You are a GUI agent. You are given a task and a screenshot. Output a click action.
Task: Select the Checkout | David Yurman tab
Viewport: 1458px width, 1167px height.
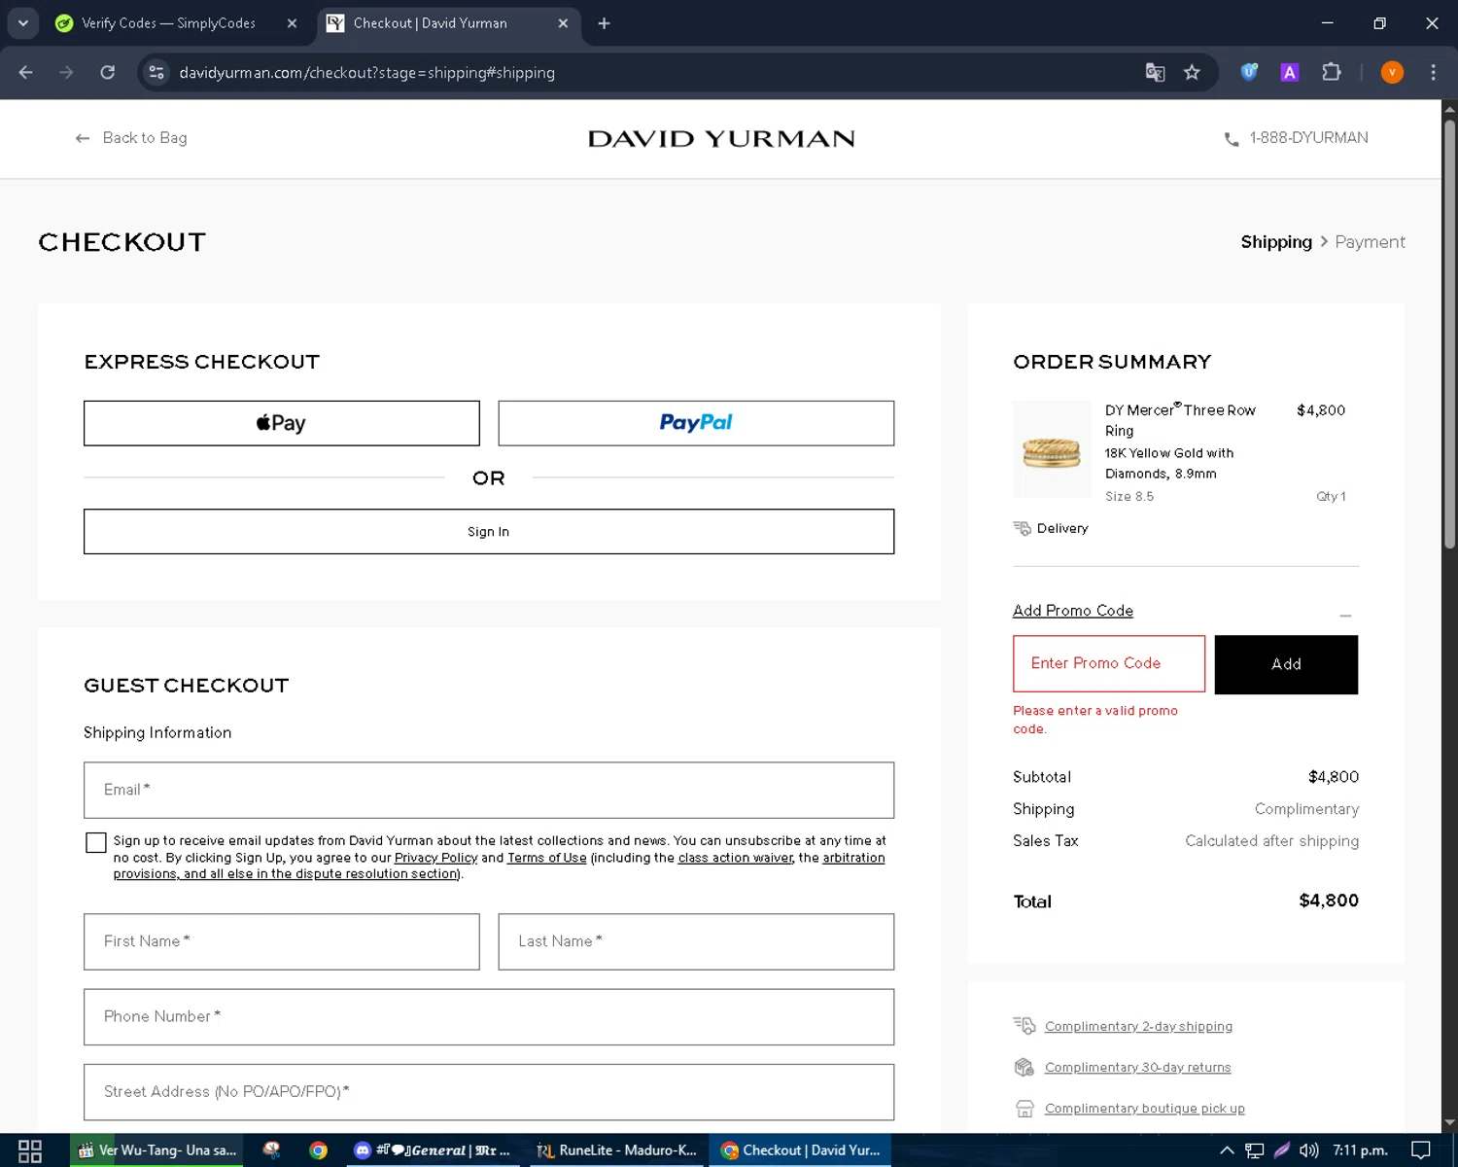[x=430, y=23]
